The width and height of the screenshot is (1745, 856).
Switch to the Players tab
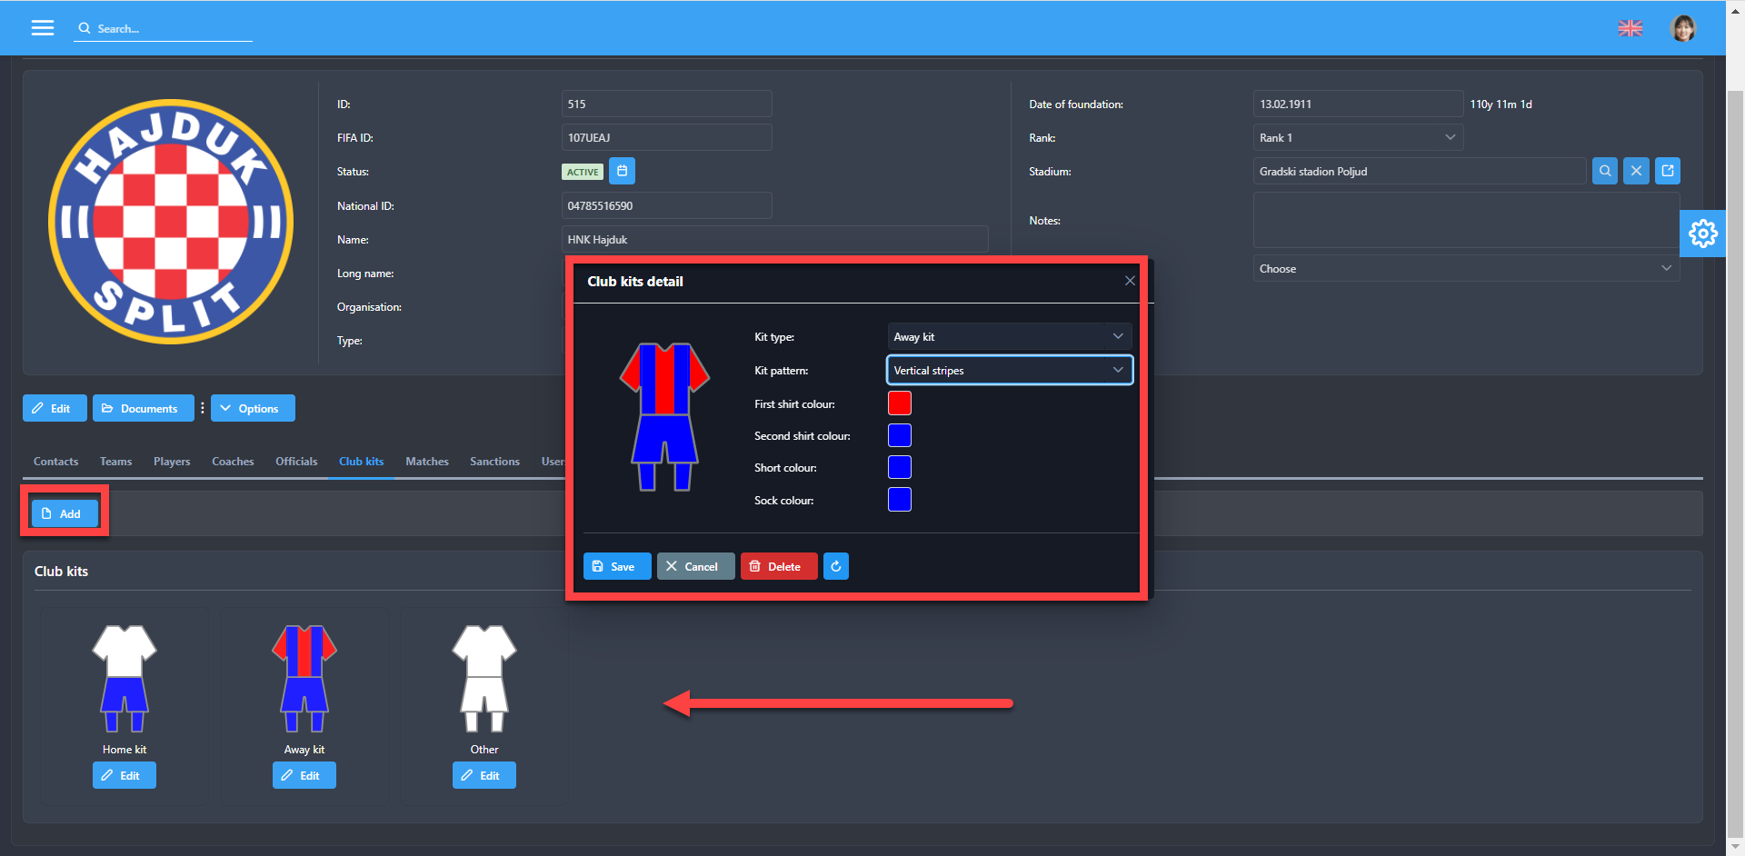[172, 462]
